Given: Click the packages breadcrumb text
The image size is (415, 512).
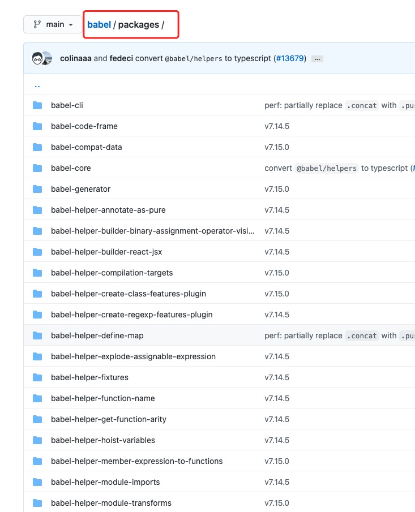Looking at the screenshot, I should [x=139, y=25].
